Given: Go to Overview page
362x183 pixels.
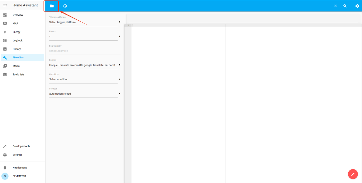Looking at the screenshot, I should (18, 15).
